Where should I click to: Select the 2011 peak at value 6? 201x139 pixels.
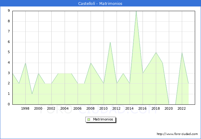tap(110, 42)
